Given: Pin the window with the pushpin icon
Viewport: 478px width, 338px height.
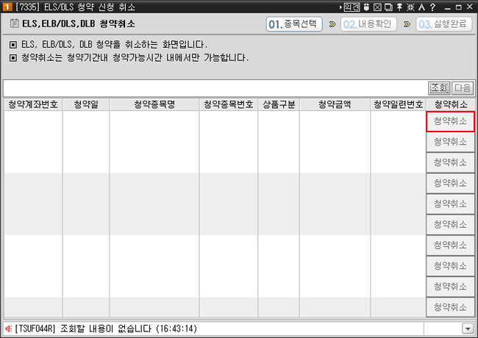Looking at the screenshot, I should [398, 7].
